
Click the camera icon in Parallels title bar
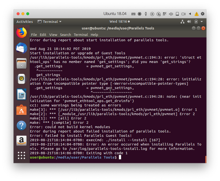[183, 14]
